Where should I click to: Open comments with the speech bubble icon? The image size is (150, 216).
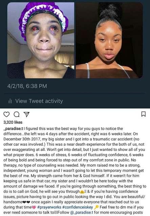tap(17, 114)
